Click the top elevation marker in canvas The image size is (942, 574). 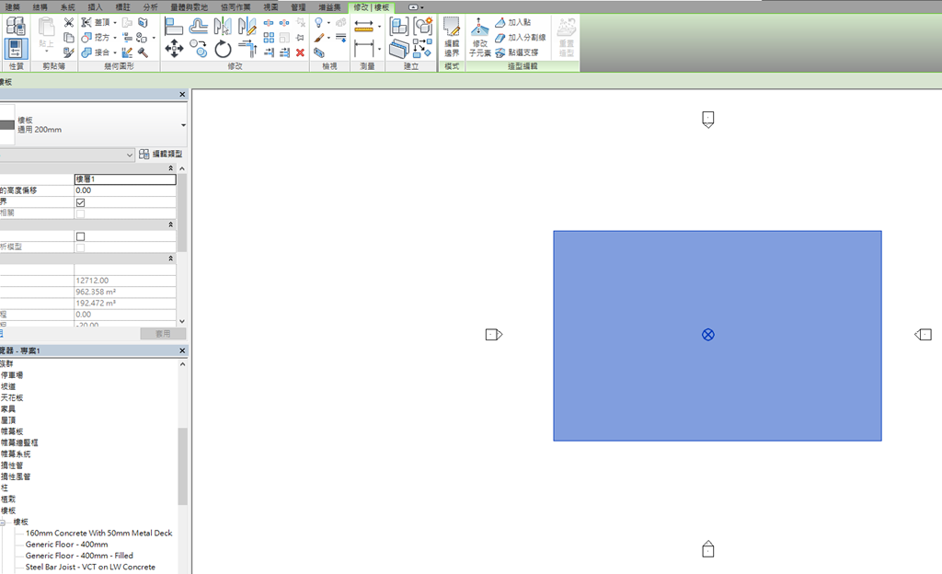[708, 120]
